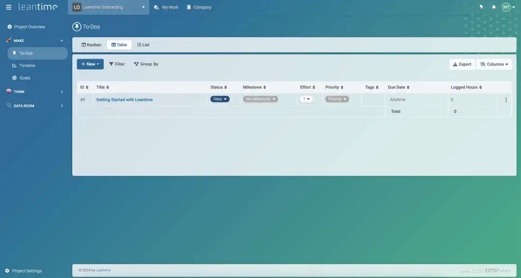Sort table by ID column
Screen dimensions: 521x278
(84, 87)
